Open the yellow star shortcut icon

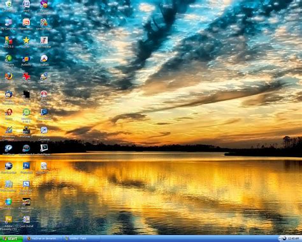[26, 40]
